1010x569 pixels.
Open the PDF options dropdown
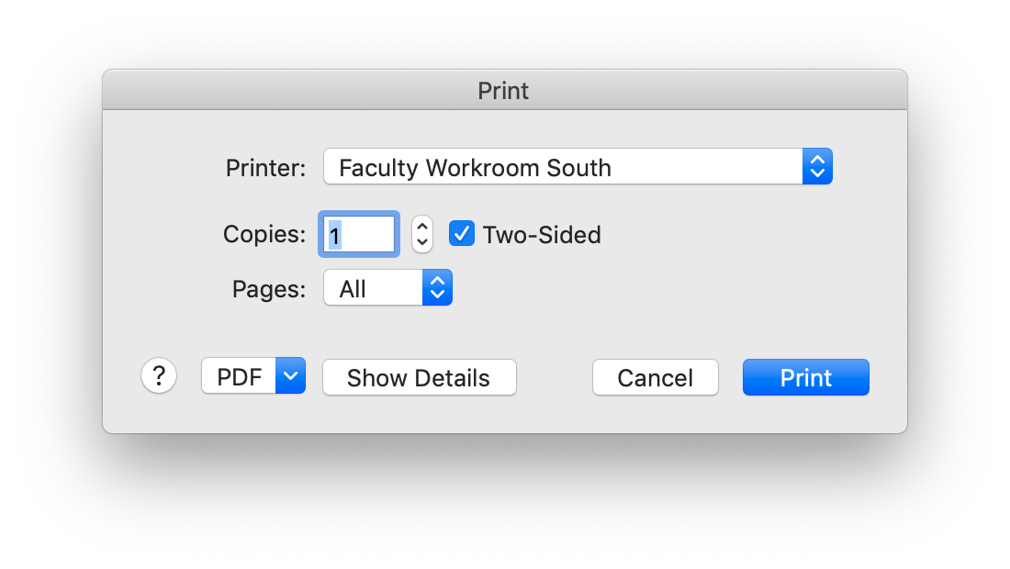coord(253,375)
